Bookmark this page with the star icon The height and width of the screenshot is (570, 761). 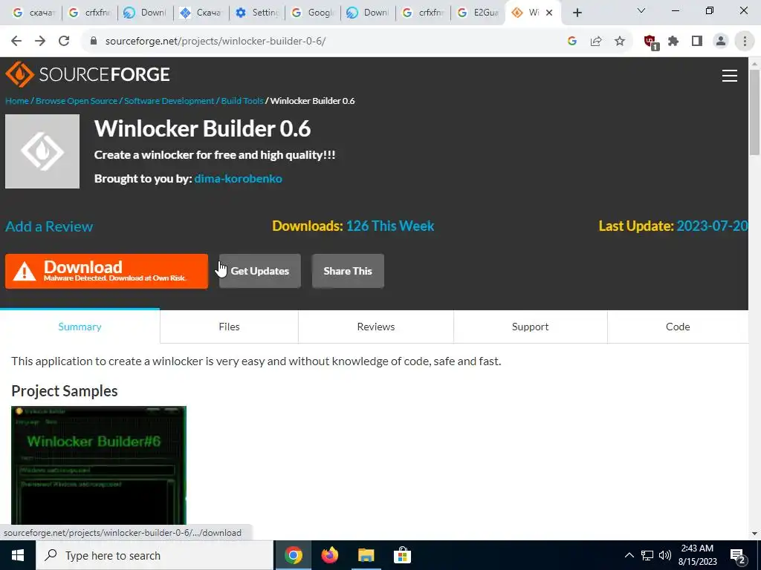(x=620, y=42)
